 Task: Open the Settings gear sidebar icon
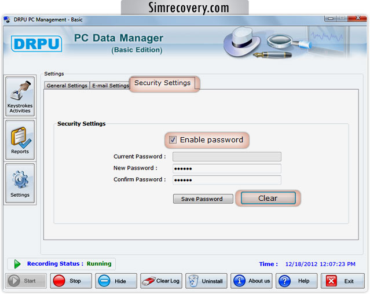(x=20, y=183)
